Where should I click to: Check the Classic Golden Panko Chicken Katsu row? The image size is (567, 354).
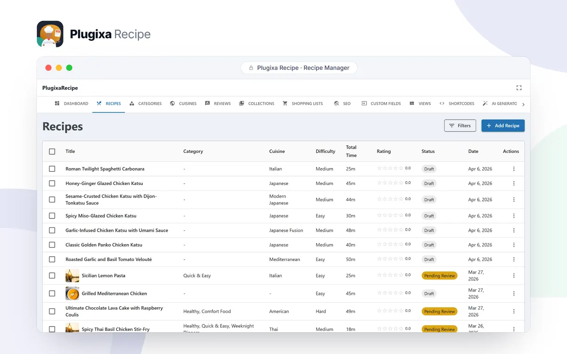point(52,245)
